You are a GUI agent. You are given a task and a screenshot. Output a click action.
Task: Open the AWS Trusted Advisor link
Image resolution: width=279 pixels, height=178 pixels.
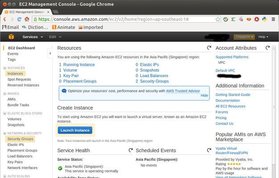point(183,91)
